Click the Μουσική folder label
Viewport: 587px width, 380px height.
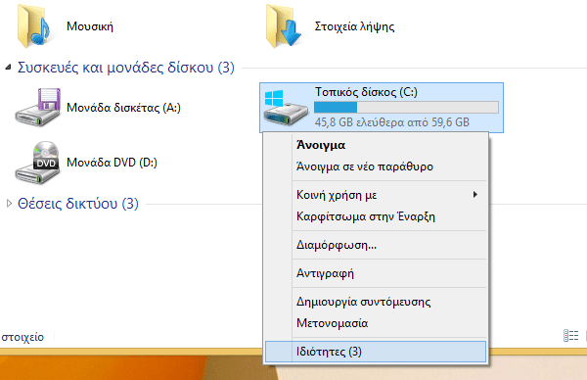click(90, 26)
